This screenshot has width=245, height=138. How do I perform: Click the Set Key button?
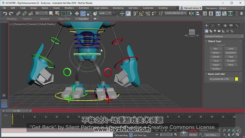[x=193, y=135]
